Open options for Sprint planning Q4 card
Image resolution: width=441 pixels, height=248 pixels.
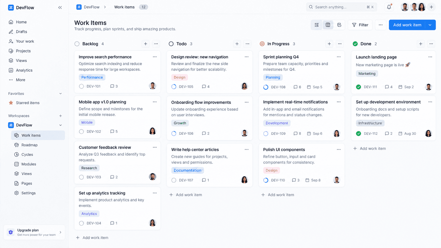(339, 57)
